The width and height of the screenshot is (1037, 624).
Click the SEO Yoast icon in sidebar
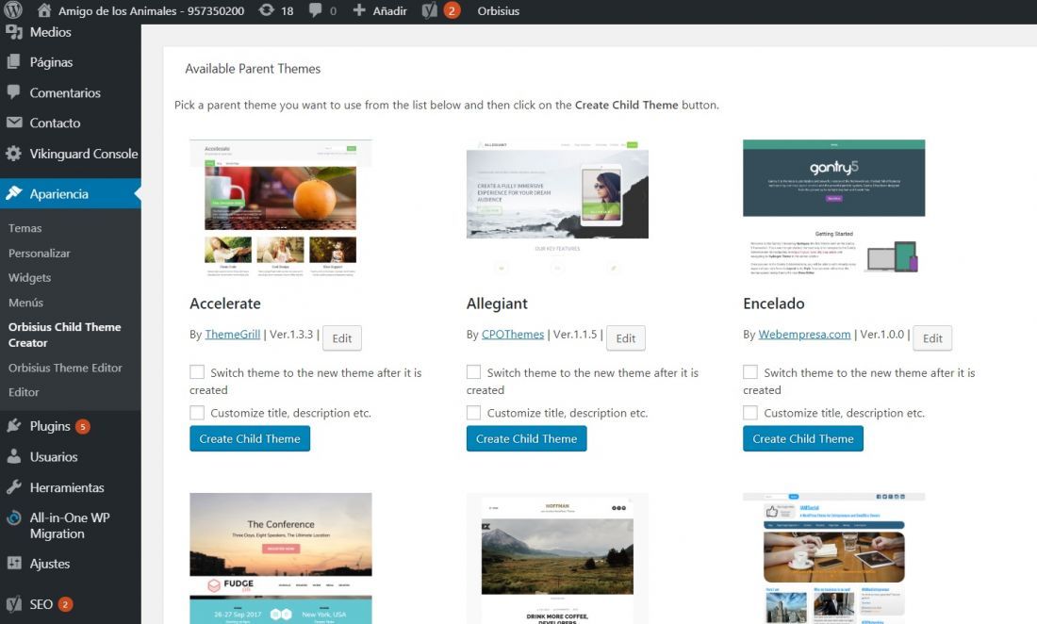tap(14, 604)
